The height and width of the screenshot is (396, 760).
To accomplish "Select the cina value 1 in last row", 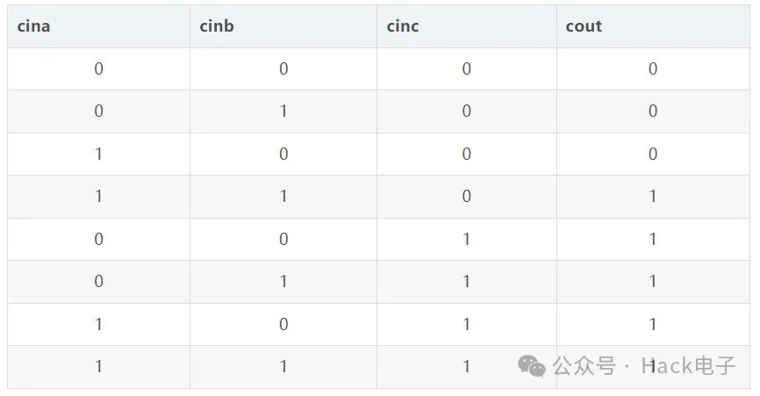I will coord(98,366).
